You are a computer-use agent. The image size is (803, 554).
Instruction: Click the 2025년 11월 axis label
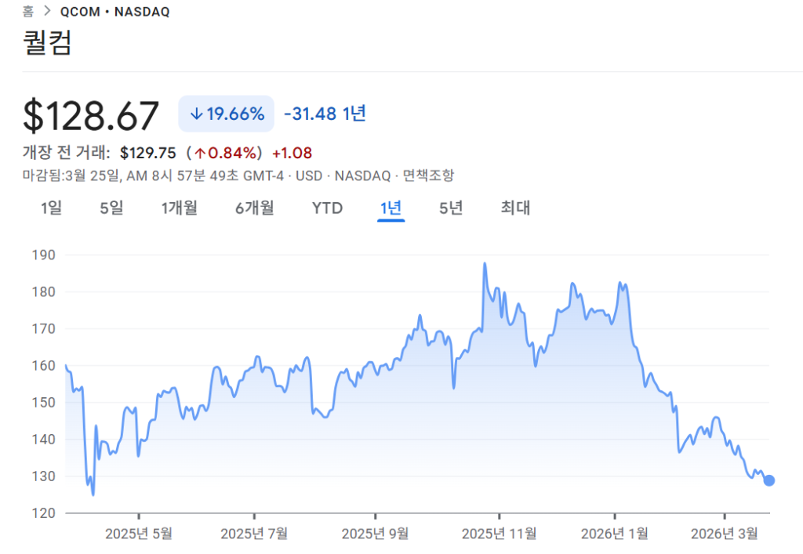pyautogui.click(x=500, y=534)
